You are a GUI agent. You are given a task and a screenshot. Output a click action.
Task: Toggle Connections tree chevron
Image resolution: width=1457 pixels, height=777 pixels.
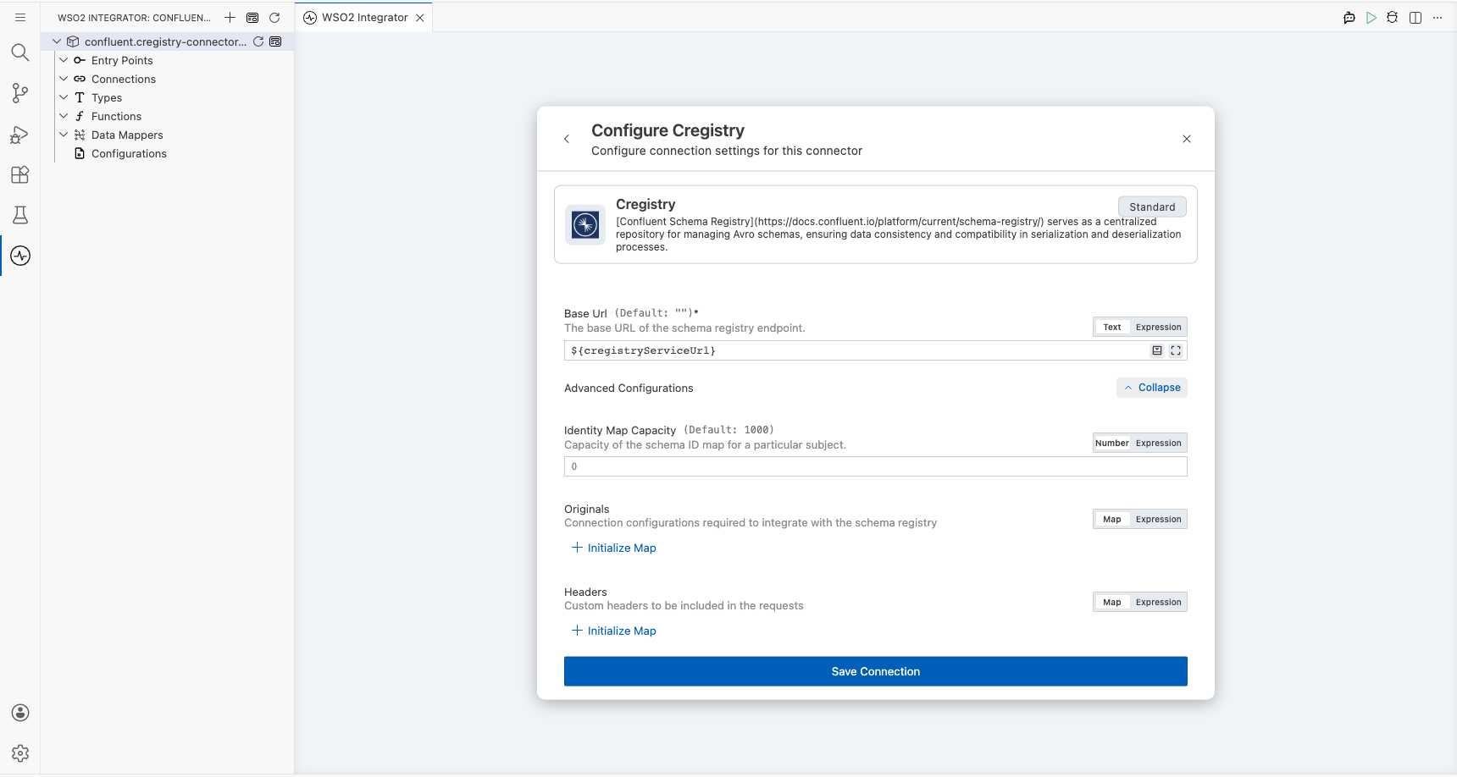[x=64, y=79]
